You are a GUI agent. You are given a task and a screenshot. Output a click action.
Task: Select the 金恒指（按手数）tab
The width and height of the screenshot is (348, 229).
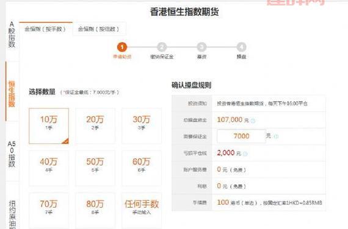point(46,29)
